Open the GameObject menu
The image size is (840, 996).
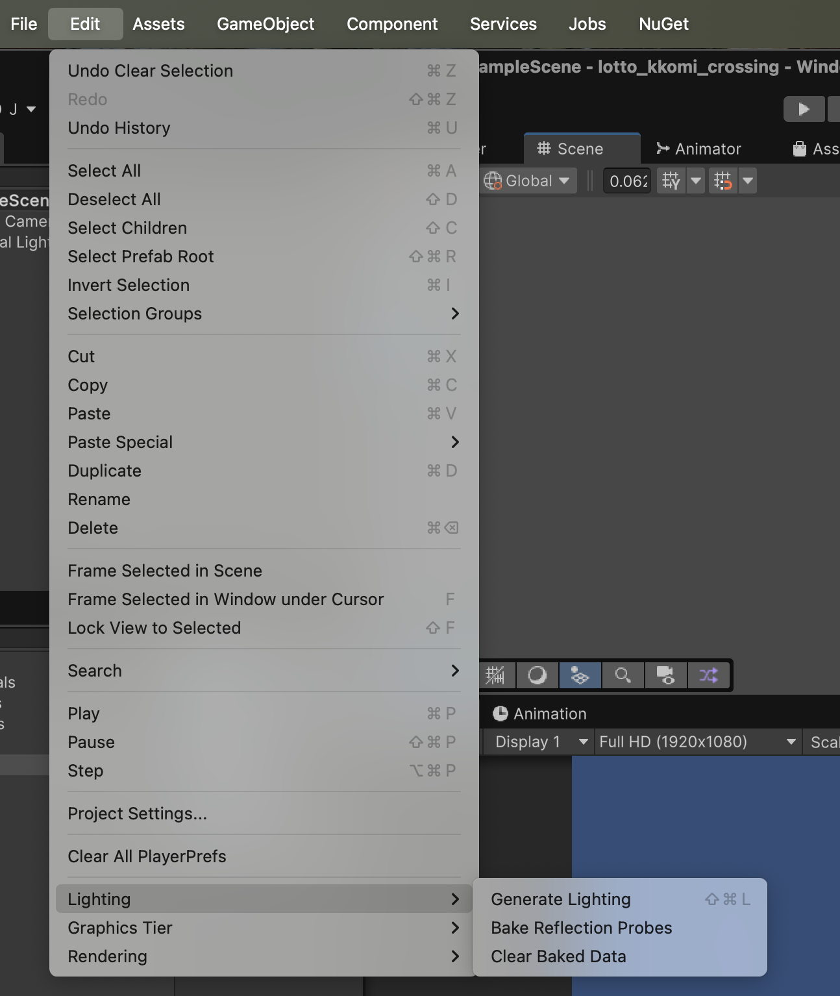[x=266, y=24]
